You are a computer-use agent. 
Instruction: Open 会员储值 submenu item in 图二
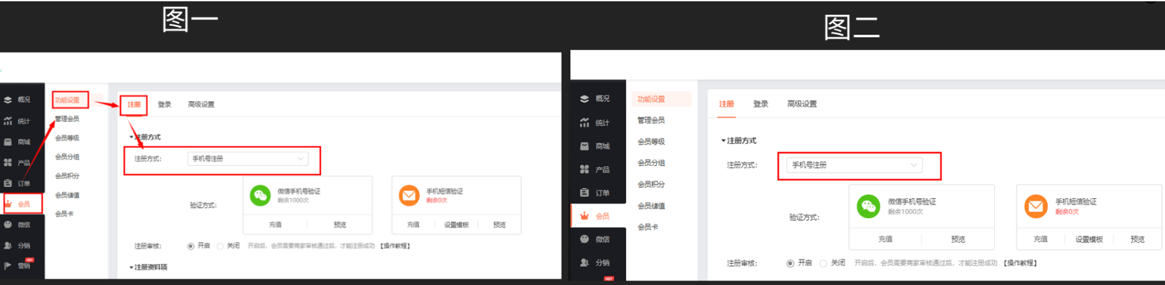click(x=651, y=206)
